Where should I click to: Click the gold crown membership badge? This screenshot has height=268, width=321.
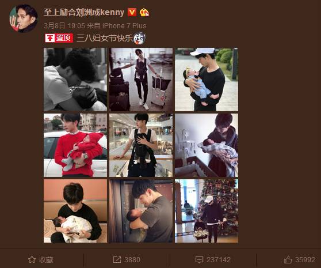[x=144, y=12]
